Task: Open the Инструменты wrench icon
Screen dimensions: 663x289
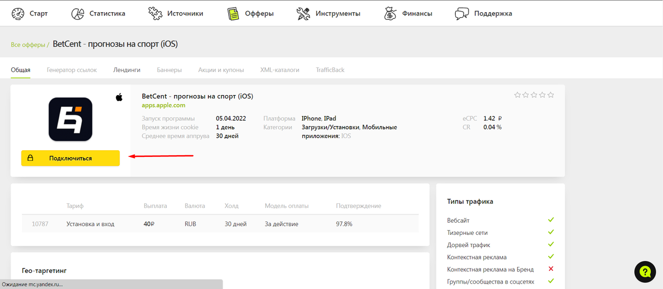Action: pos(303,13)
